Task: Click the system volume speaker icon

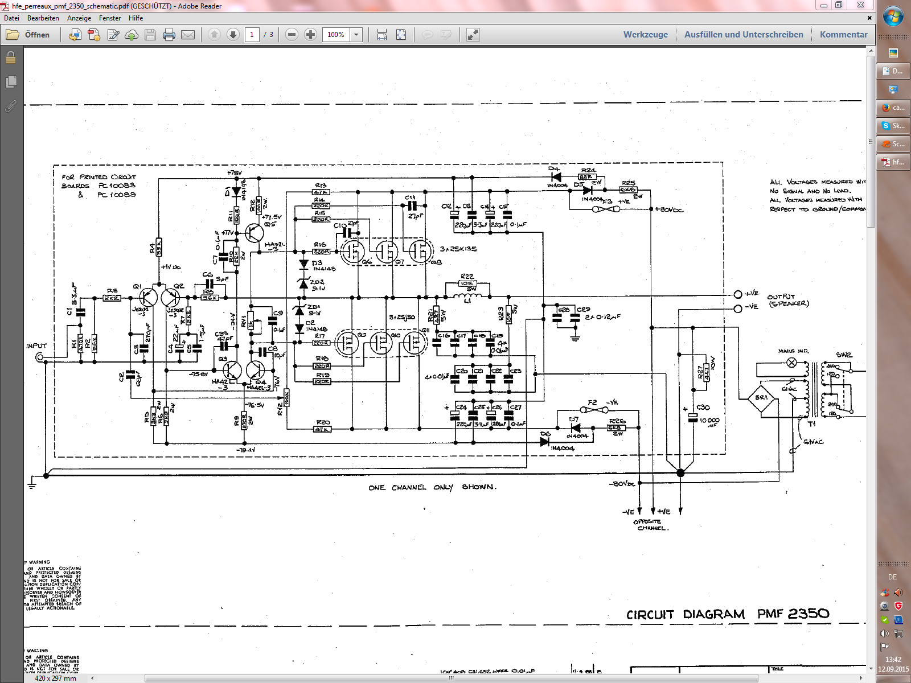Action: click(x=885, y=633)
